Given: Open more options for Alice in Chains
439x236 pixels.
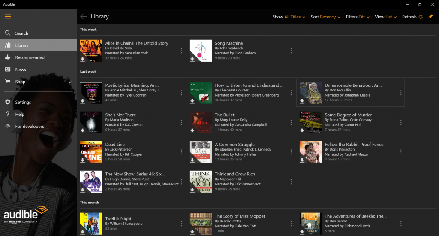Looking at the screenshot, I should [181, 51].
